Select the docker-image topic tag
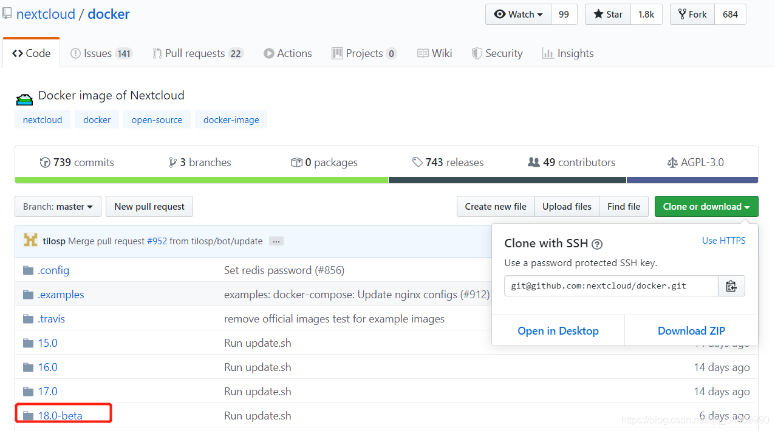Image resolution: width=775 pixels, height=431 pixels. [x=231, y=119]
